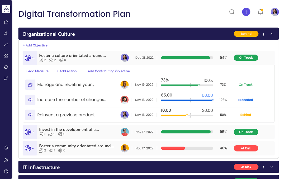Viewport: 285px width, 179px height.
Task: Open the user avatar in the top right
Action: tap(275, 12)
